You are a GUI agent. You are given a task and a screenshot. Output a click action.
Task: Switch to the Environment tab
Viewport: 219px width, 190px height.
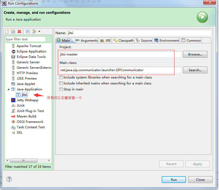(167, 40)
